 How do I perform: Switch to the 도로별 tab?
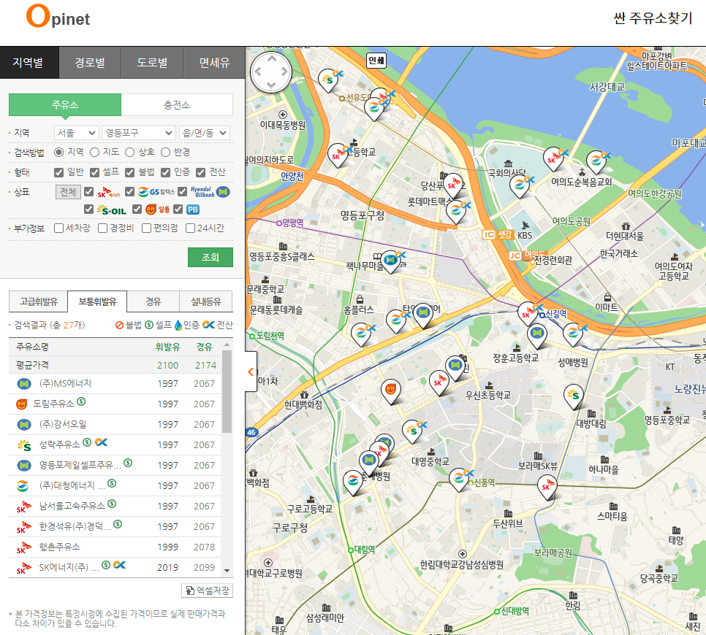(152, 63)
